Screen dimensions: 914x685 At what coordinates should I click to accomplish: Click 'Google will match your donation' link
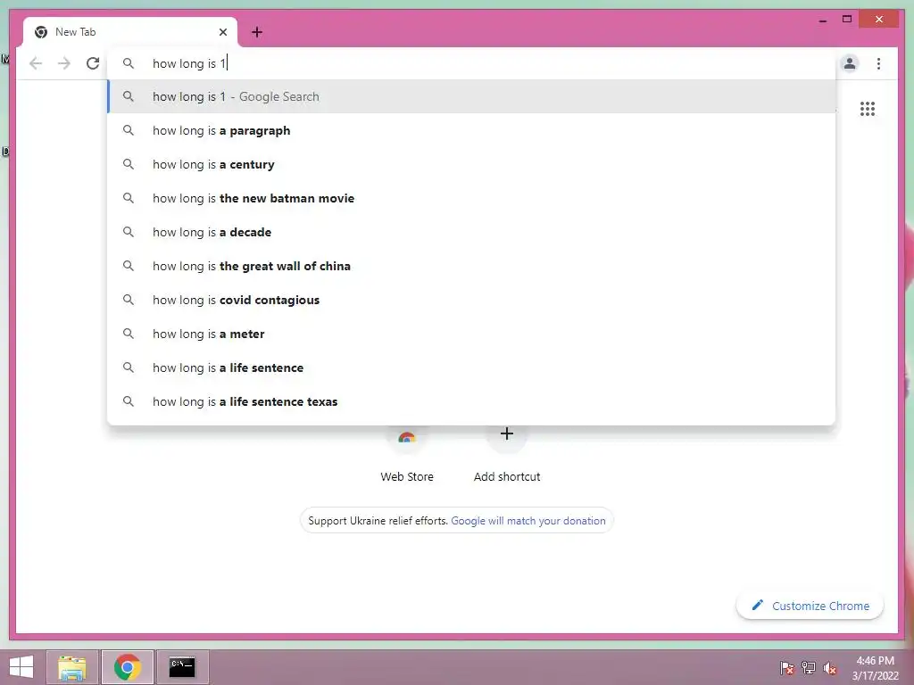click(528, 521)
